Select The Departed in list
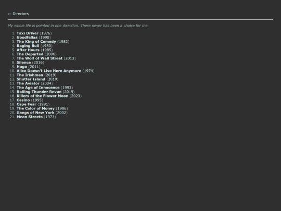 (30, 54)
